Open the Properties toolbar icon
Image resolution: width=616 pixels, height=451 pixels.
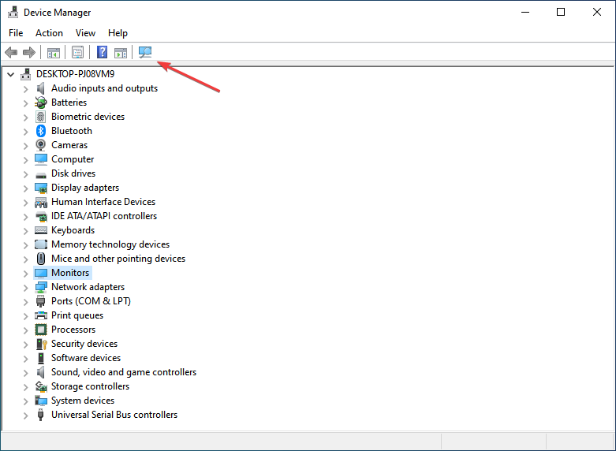point(78,52)
